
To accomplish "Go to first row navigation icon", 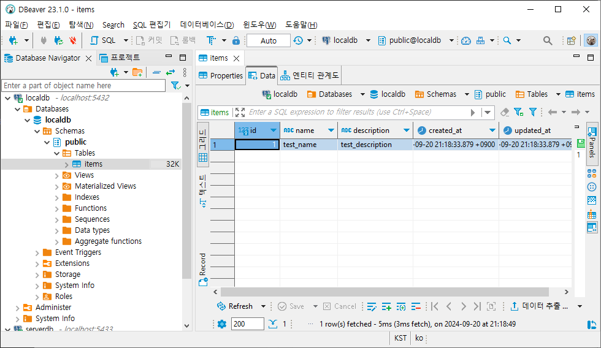I will pyautogui.click(x=434, y=306).
